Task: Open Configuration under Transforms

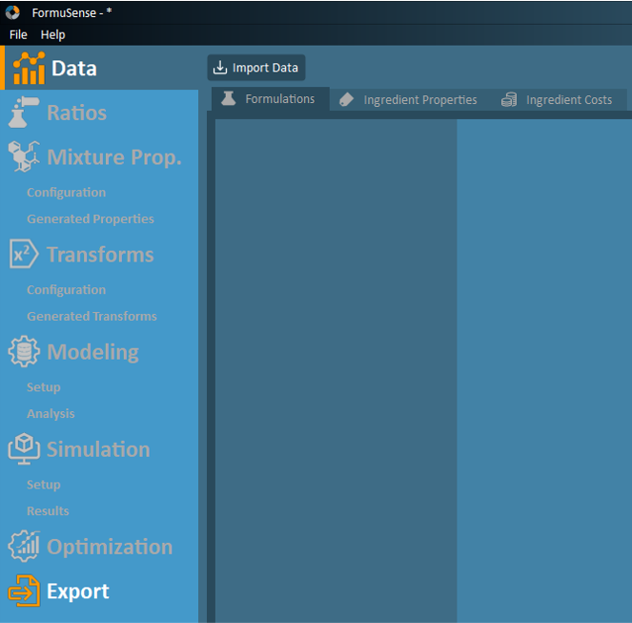Action: [x=66, y=290]
